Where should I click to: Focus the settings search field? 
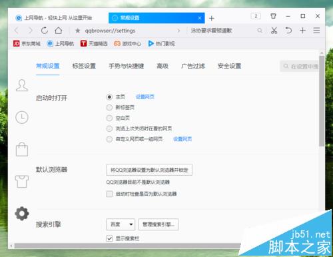point(299,66)
